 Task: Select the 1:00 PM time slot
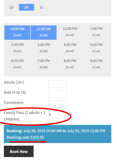click(96, 32)
